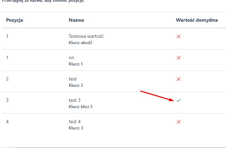The image size is (226, 148).
Task: Click the Klucz: klicz 3 label
Action: 81,107
